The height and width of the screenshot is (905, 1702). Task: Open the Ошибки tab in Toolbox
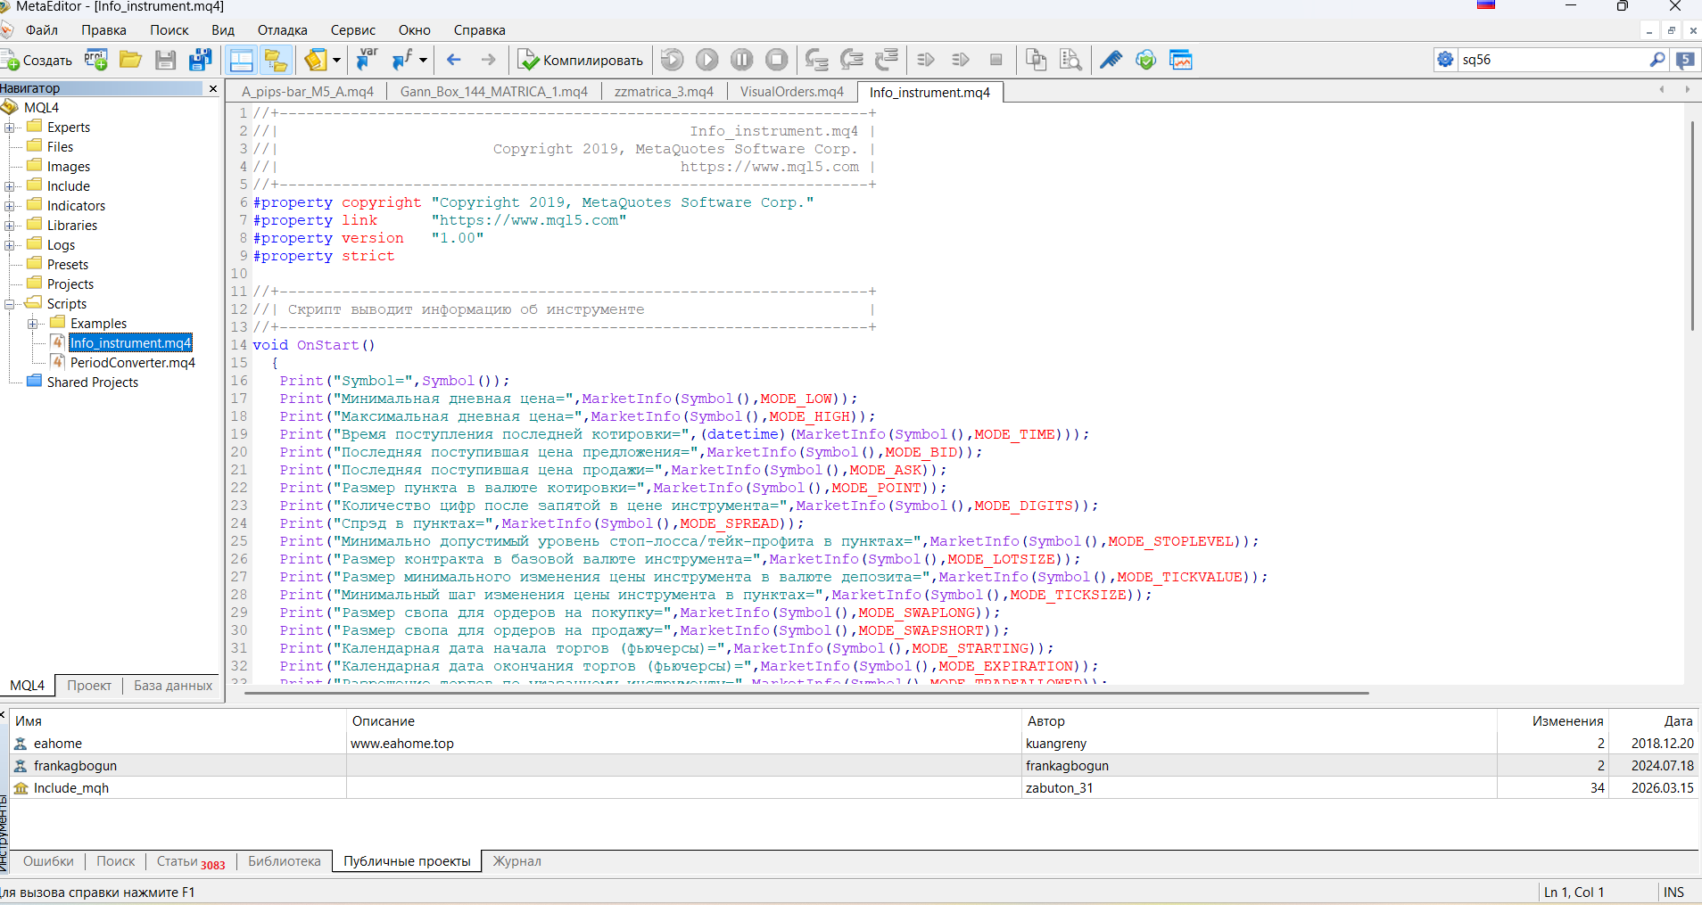48,861
